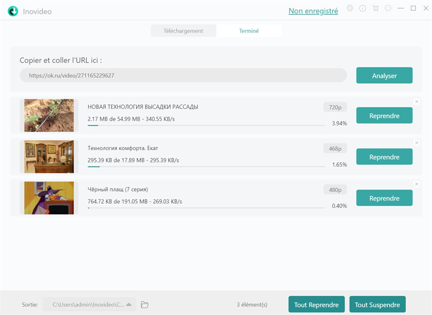The width and height of the screenshot is (432, 315).
Task: Open settings via the gear icon
Action: pyautogui.click(x=350, y=8)
